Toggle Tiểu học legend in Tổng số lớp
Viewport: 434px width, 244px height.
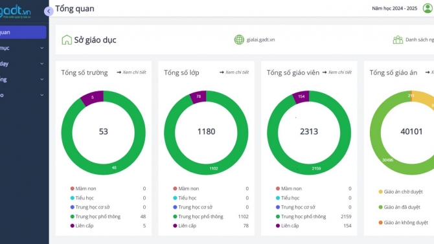185,198
